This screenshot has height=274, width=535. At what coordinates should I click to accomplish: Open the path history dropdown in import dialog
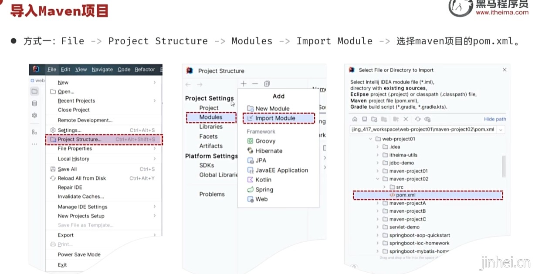pos(501,130)
